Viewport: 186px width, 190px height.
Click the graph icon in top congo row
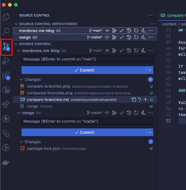point(143,37)
